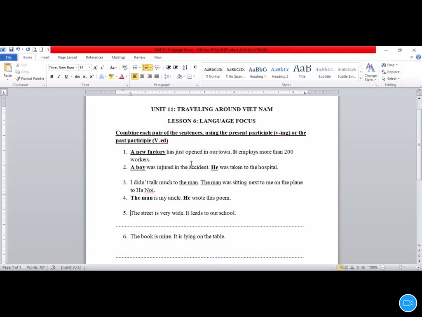Switch to the Review tab
The height and width of the screenshot is (317, 422).
click(139, 57)
